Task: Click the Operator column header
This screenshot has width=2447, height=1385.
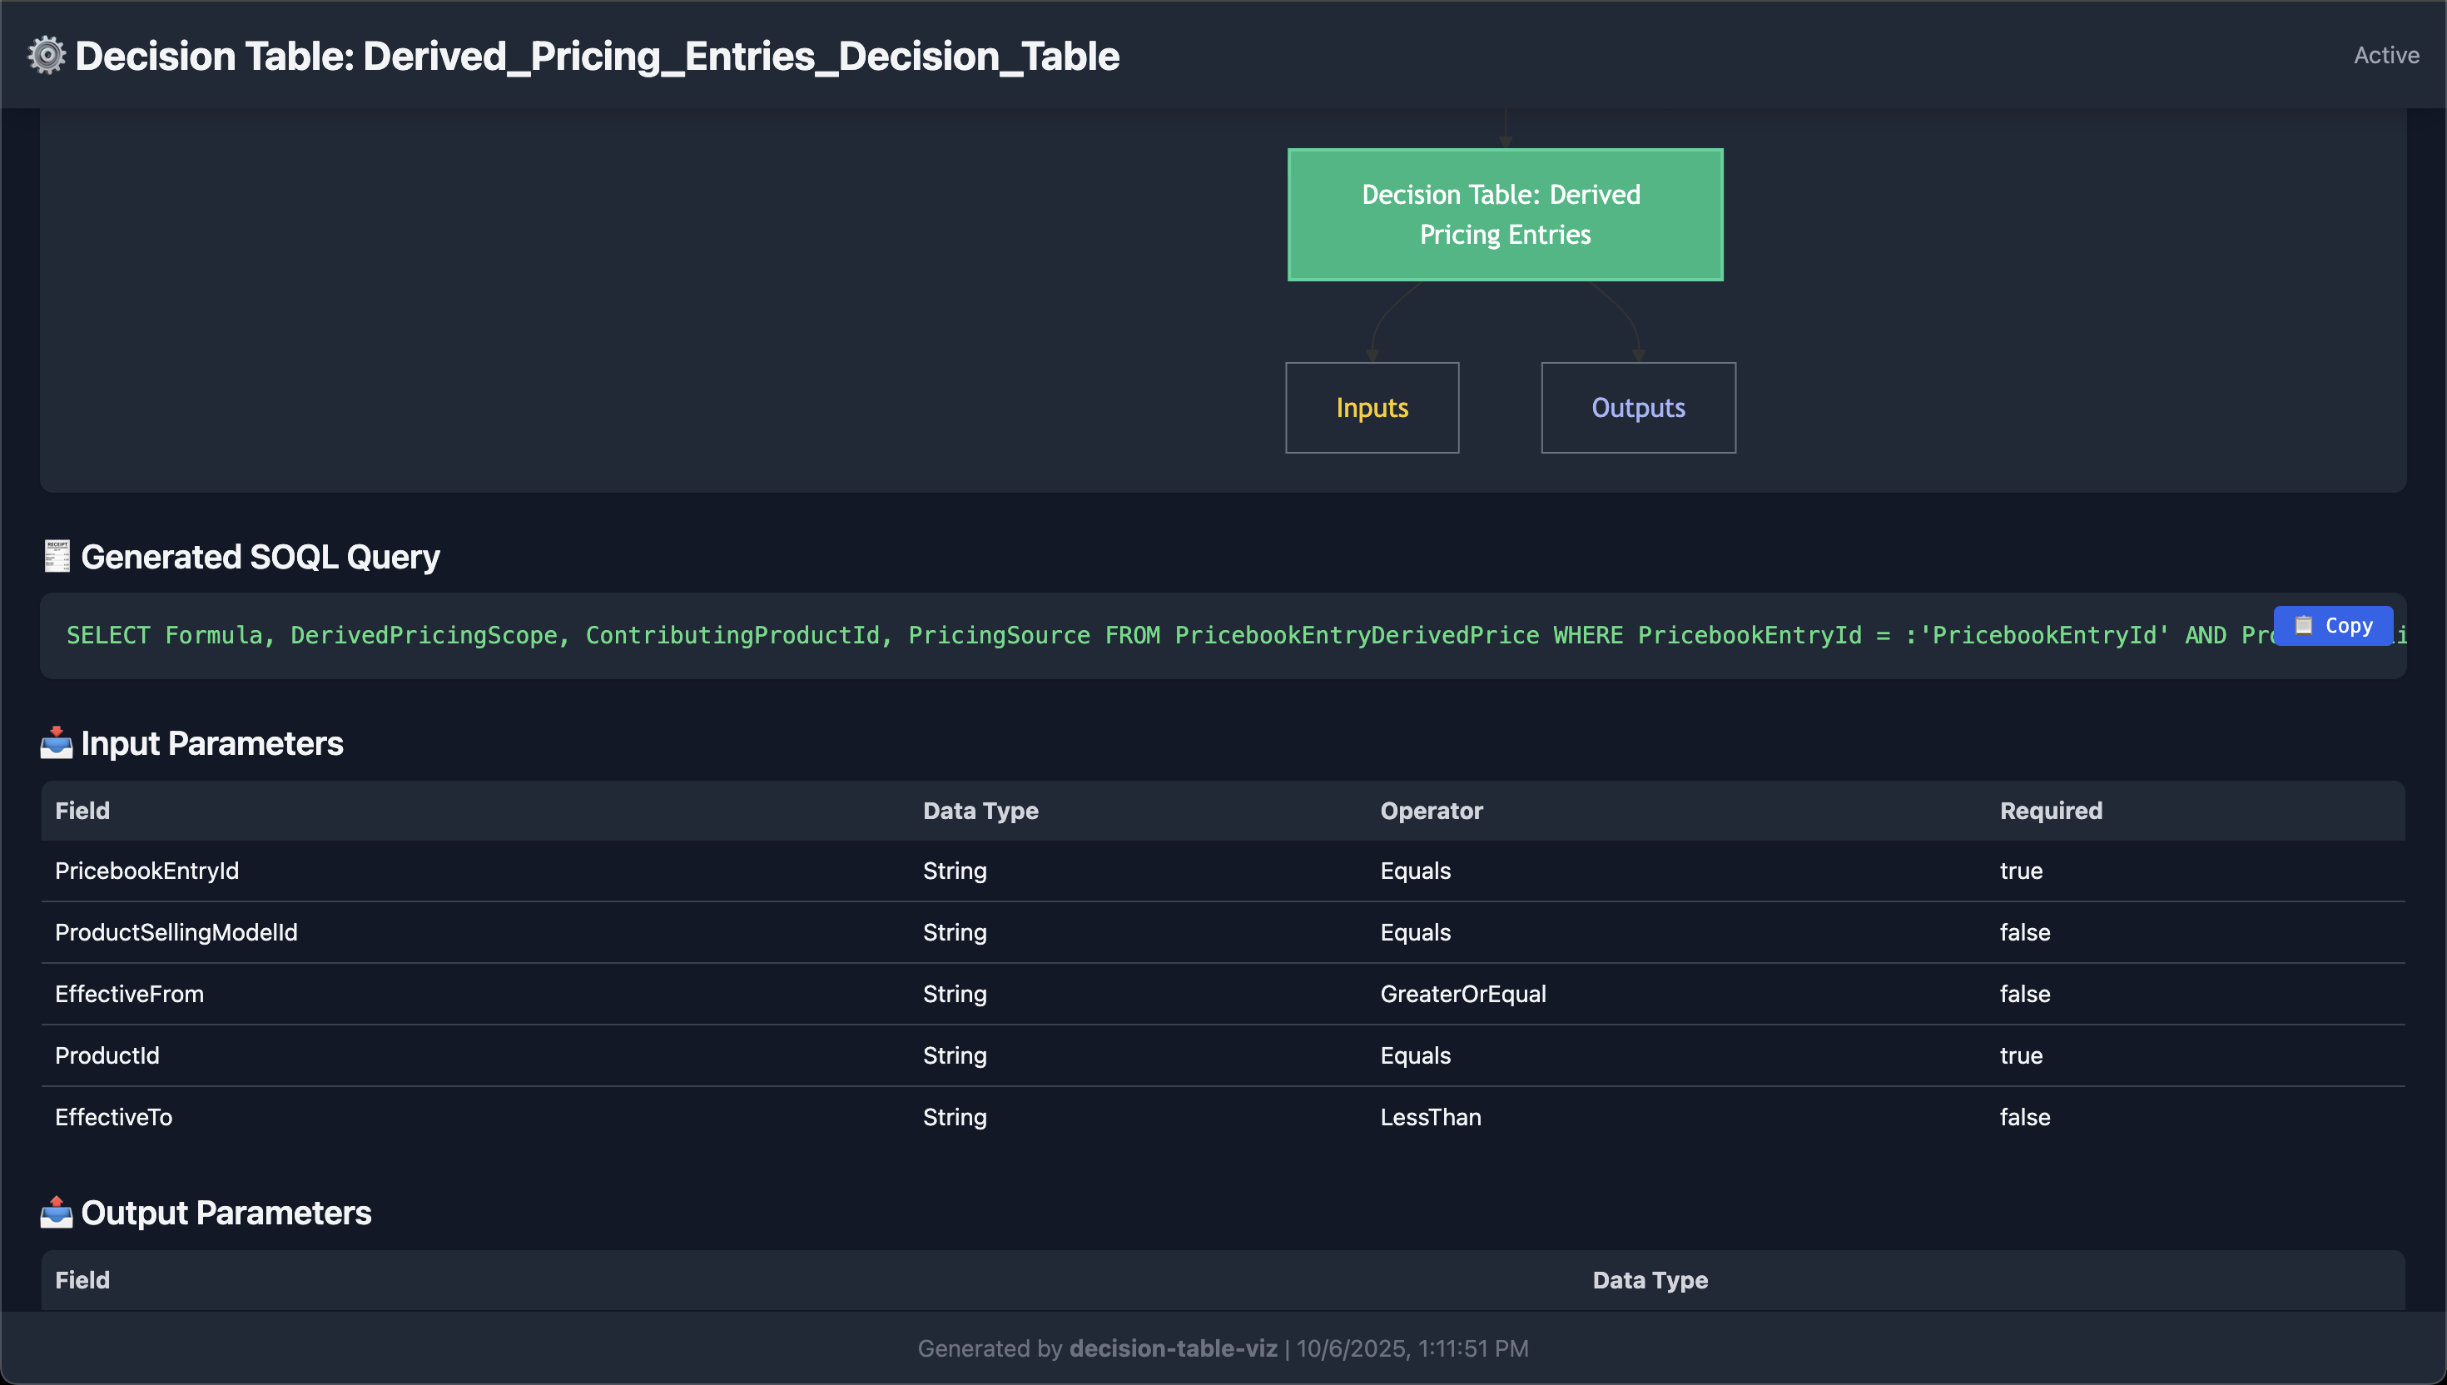Action: click(x=1432, y=811)
